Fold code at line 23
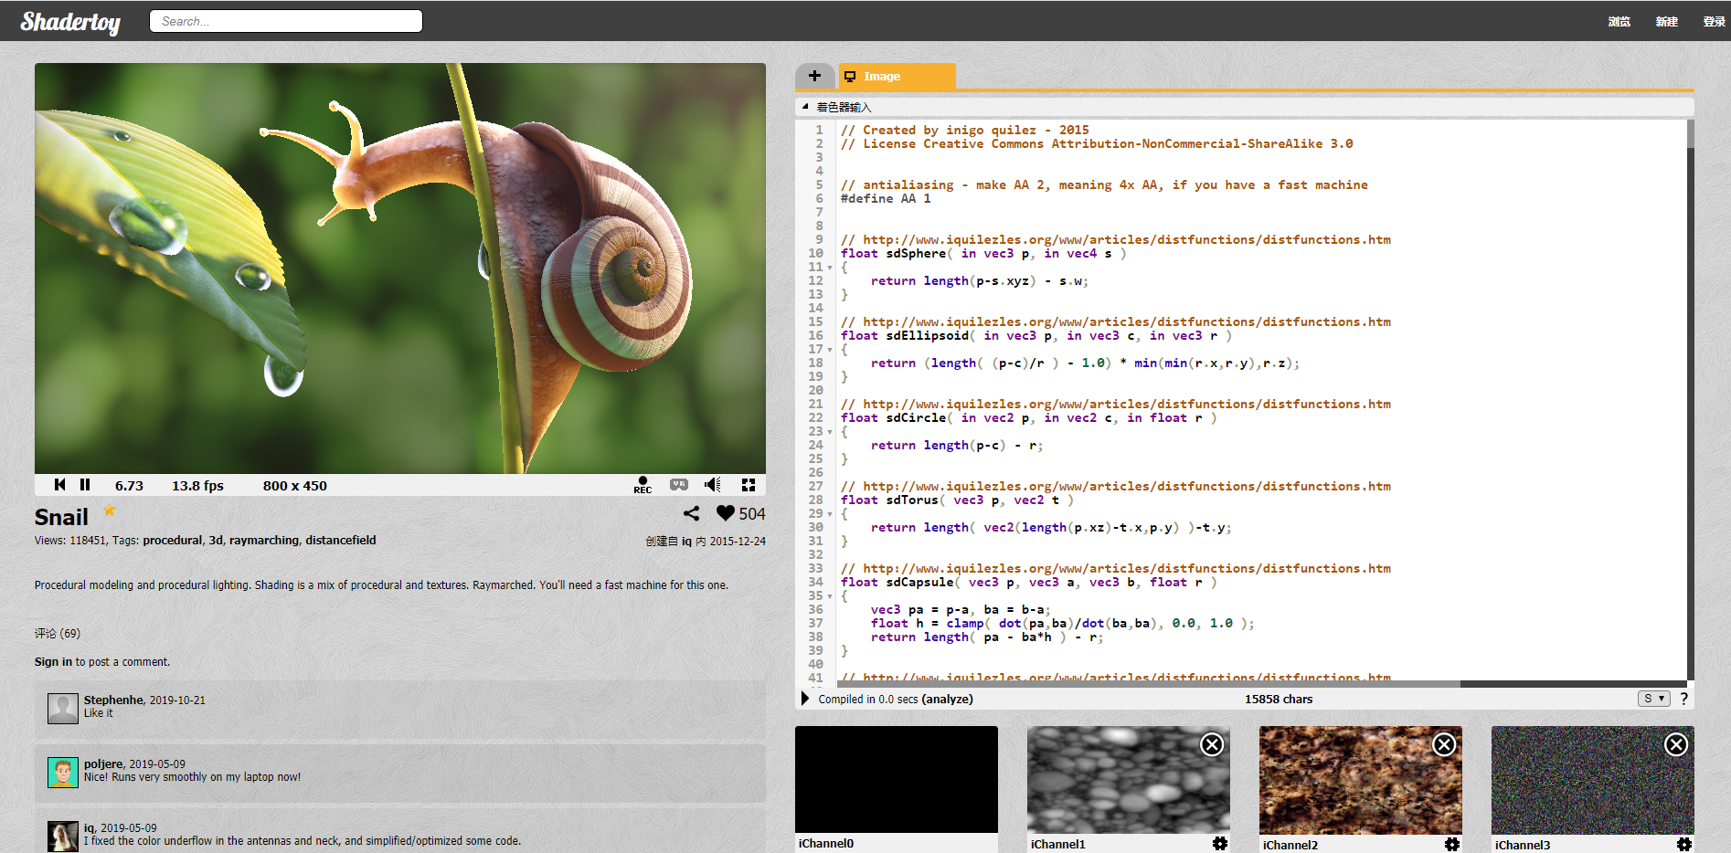Viewport: 1731px width, 853px height. (x=830, y=432)
